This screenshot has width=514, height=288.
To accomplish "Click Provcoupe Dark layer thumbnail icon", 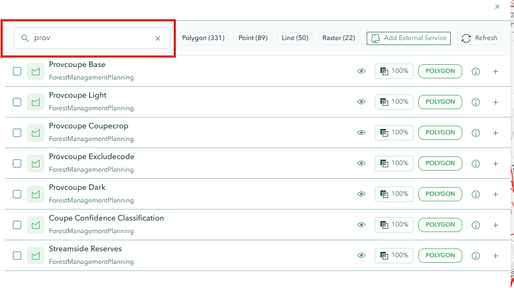I will [36, 194].
